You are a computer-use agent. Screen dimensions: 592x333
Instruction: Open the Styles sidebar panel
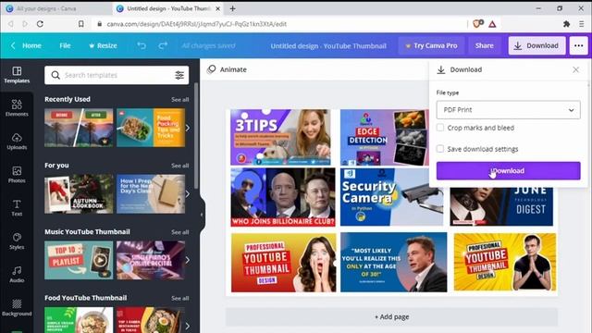17,240
